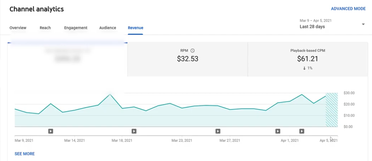Click the Revenue tab
Image resolution: width=372 pixels, height=161 pixels.
(x=135, y=28)
